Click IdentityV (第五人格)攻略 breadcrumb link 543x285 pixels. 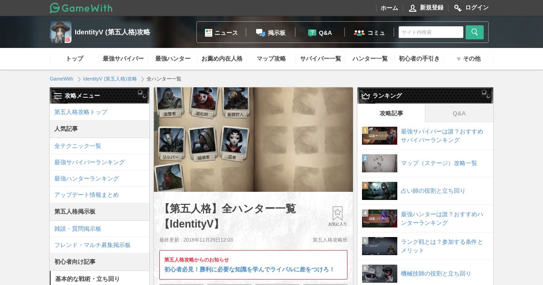click(x=110, y=79)
